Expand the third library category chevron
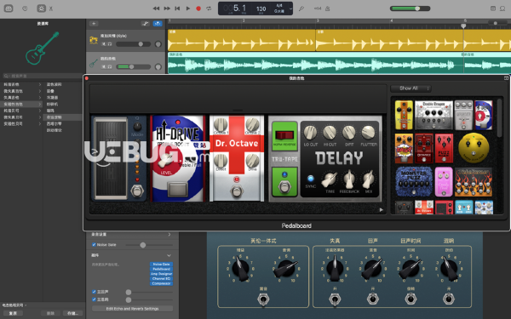 pos(40,98)
